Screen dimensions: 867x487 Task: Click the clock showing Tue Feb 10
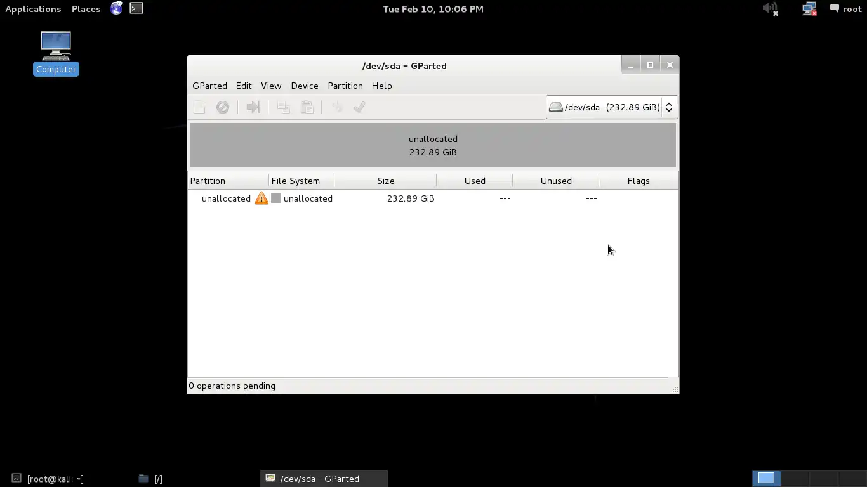(433, 9)
